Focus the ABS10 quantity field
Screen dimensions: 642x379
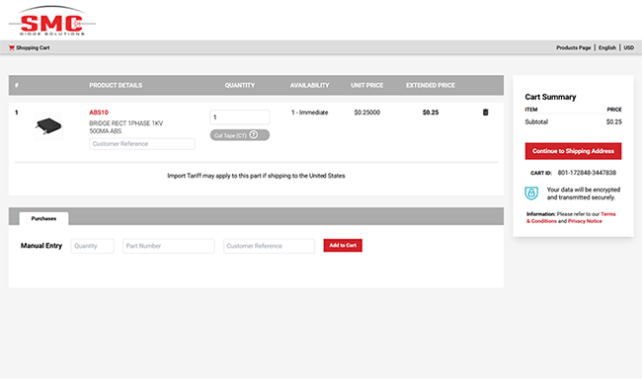(240, 117)
